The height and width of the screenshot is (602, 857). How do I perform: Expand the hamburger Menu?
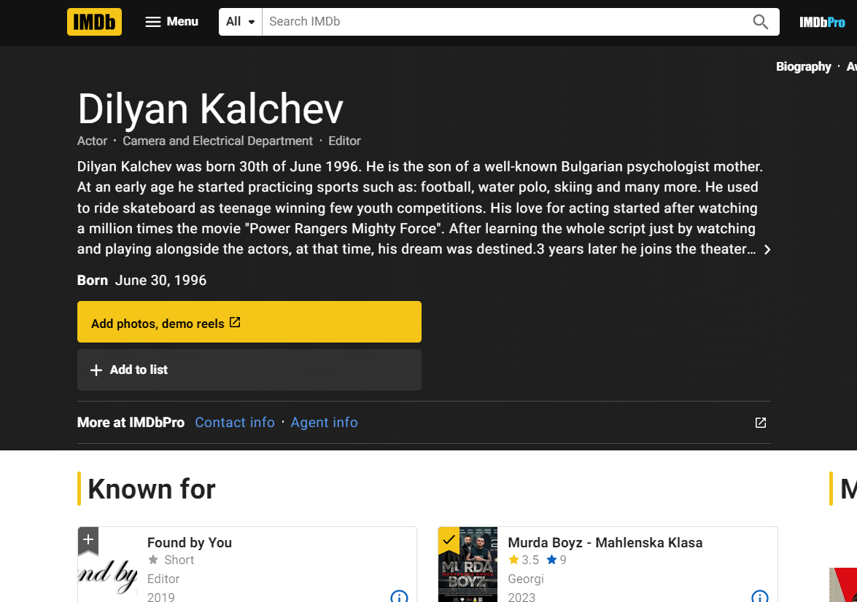click(171, 22)
